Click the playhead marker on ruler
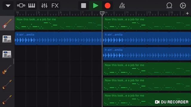The width and height of the screenshot is (191, 107). [102, 13]
